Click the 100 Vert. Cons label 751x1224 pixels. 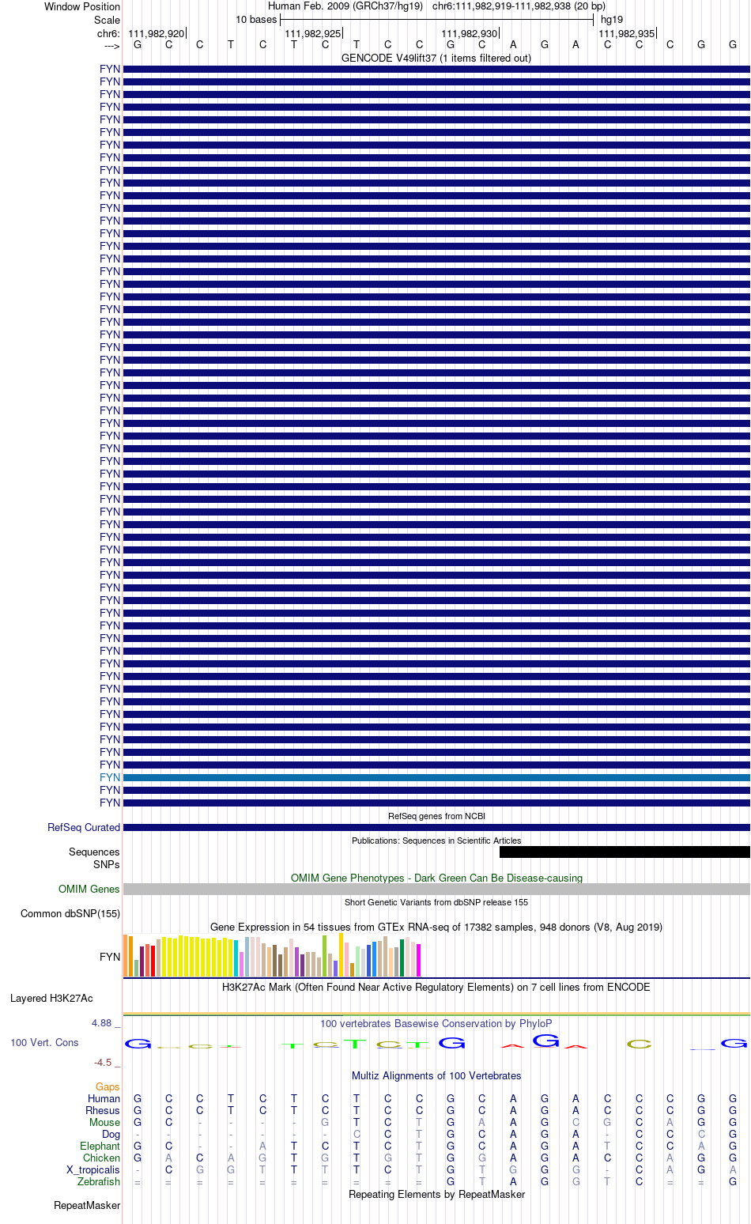[44, 1042]
